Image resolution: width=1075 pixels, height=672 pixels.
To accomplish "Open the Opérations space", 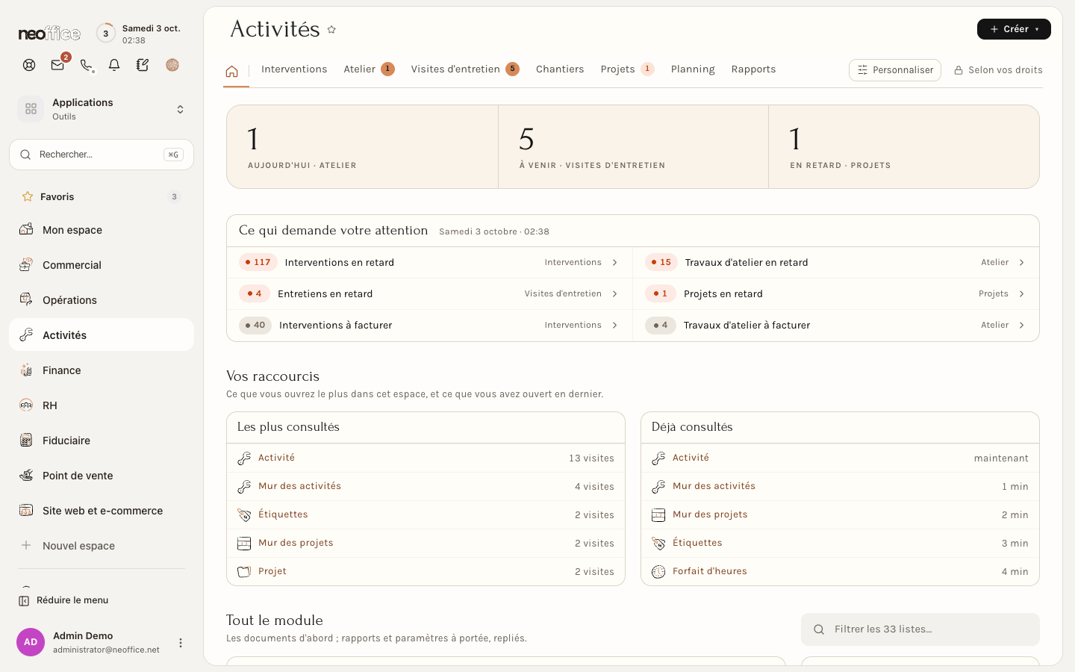I will coord(102,300).
